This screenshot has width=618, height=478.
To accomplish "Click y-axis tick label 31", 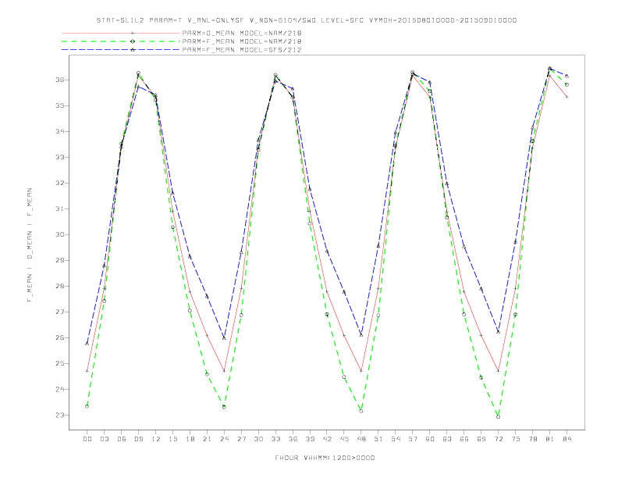I will [60, 209].
